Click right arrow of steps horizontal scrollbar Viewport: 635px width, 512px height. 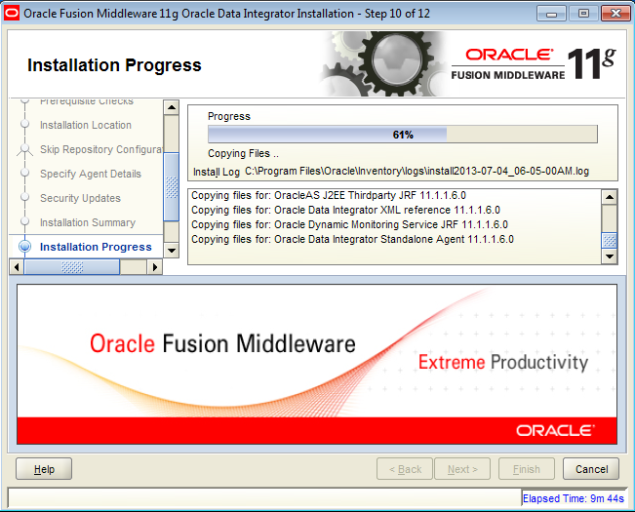154,266
